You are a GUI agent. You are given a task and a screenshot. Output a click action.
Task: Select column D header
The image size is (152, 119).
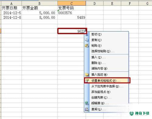pyautogui.click(x=95, y=3)
